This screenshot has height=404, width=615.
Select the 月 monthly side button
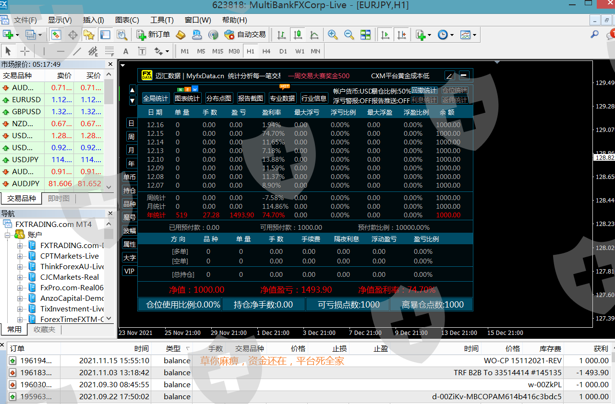131,150
